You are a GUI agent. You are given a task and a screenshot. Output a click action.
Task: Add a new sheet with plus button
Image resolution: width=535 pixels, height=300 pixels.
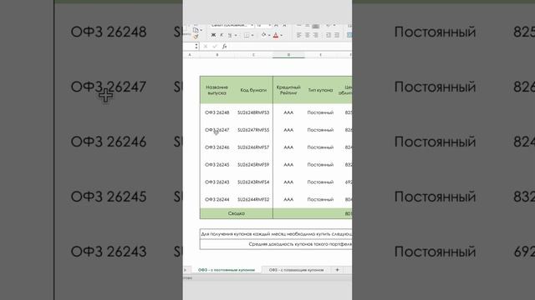[337, 270]
